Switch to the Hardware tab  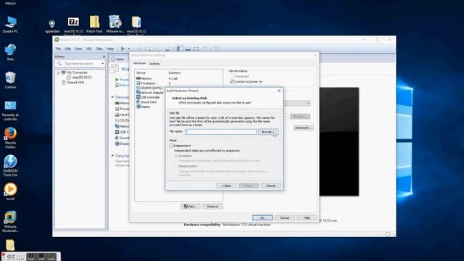[x=139, y=63]
